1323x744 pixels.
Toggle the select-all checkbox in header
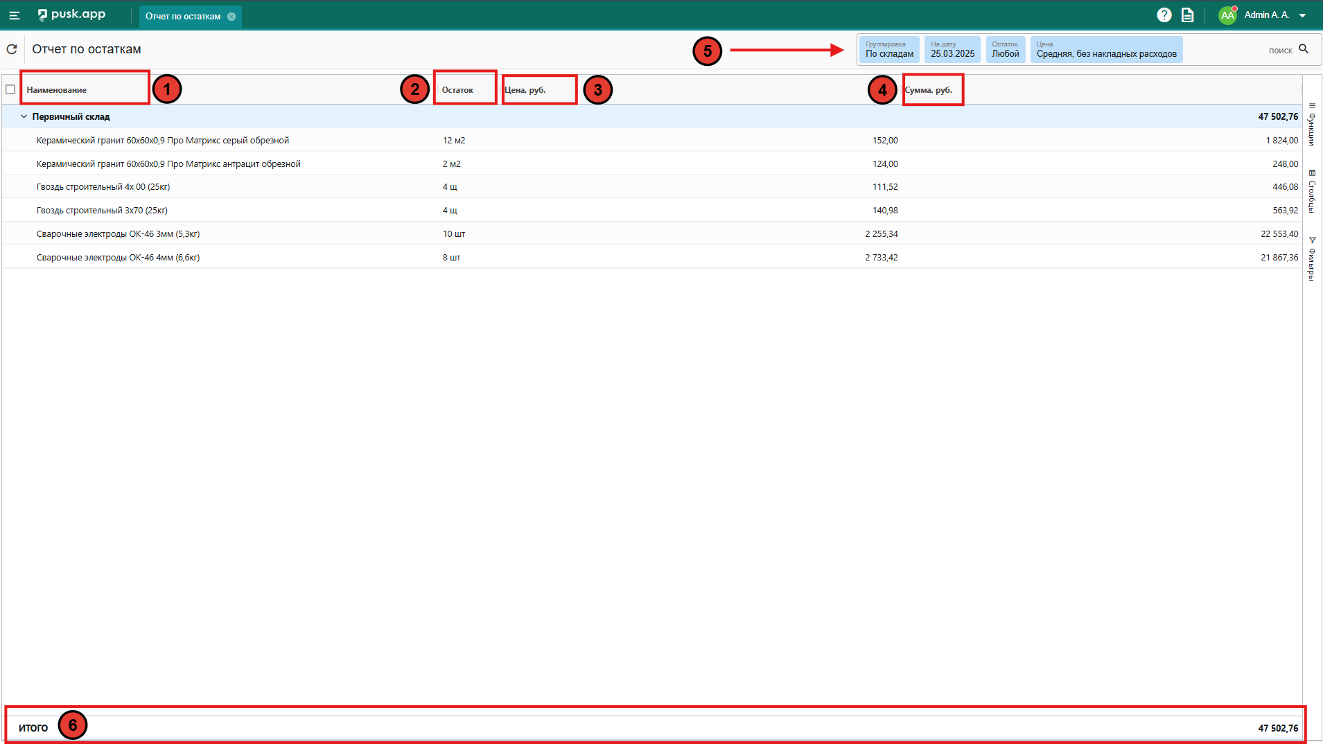click(x=10, y=89)
